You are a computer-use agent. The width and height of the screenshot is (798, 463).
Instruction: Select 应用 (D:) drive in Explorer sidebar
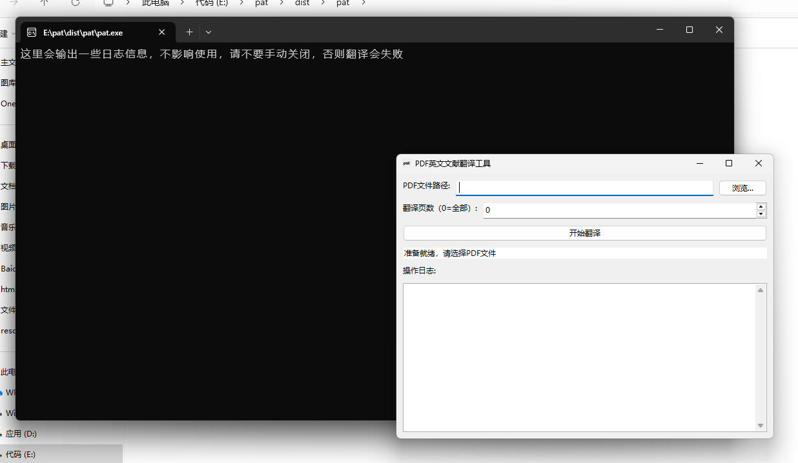coord(21,434)
